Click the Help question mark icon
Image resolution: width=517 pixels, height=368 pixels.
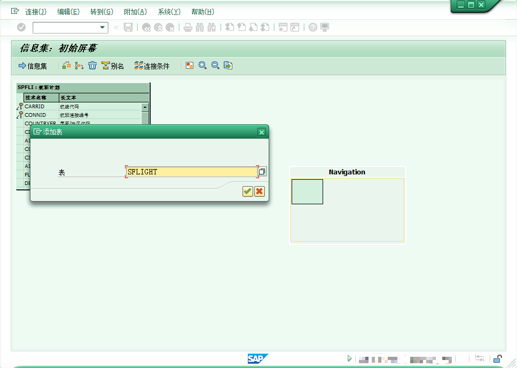pos(313,27)
